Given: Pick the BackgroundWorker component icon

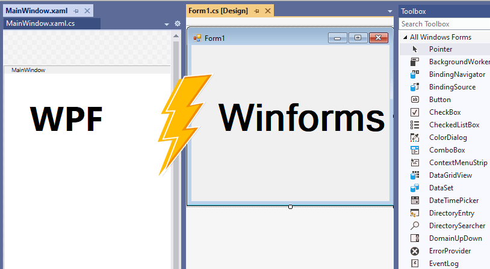Looking at the screenshot, I should click(415, 62).
